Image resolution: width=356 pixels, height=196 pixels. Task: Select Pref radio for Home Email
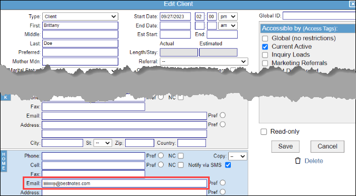click(x=222, y=183)
